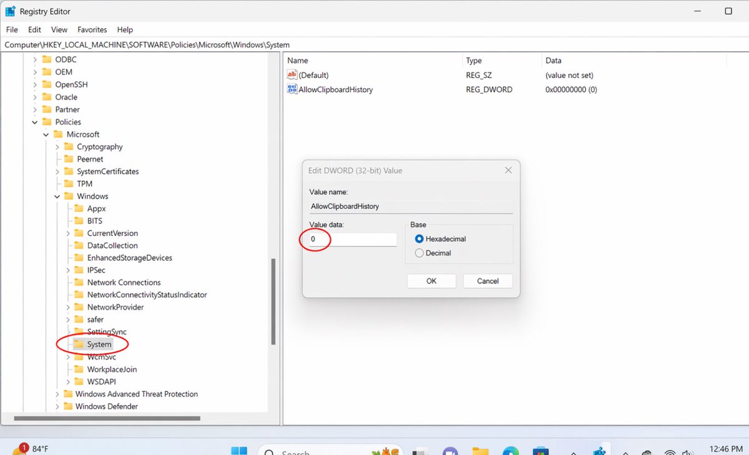Click the Registry Editor app icon in title bar
Viewport: 749px width, 455px height.
pos(11,11)
